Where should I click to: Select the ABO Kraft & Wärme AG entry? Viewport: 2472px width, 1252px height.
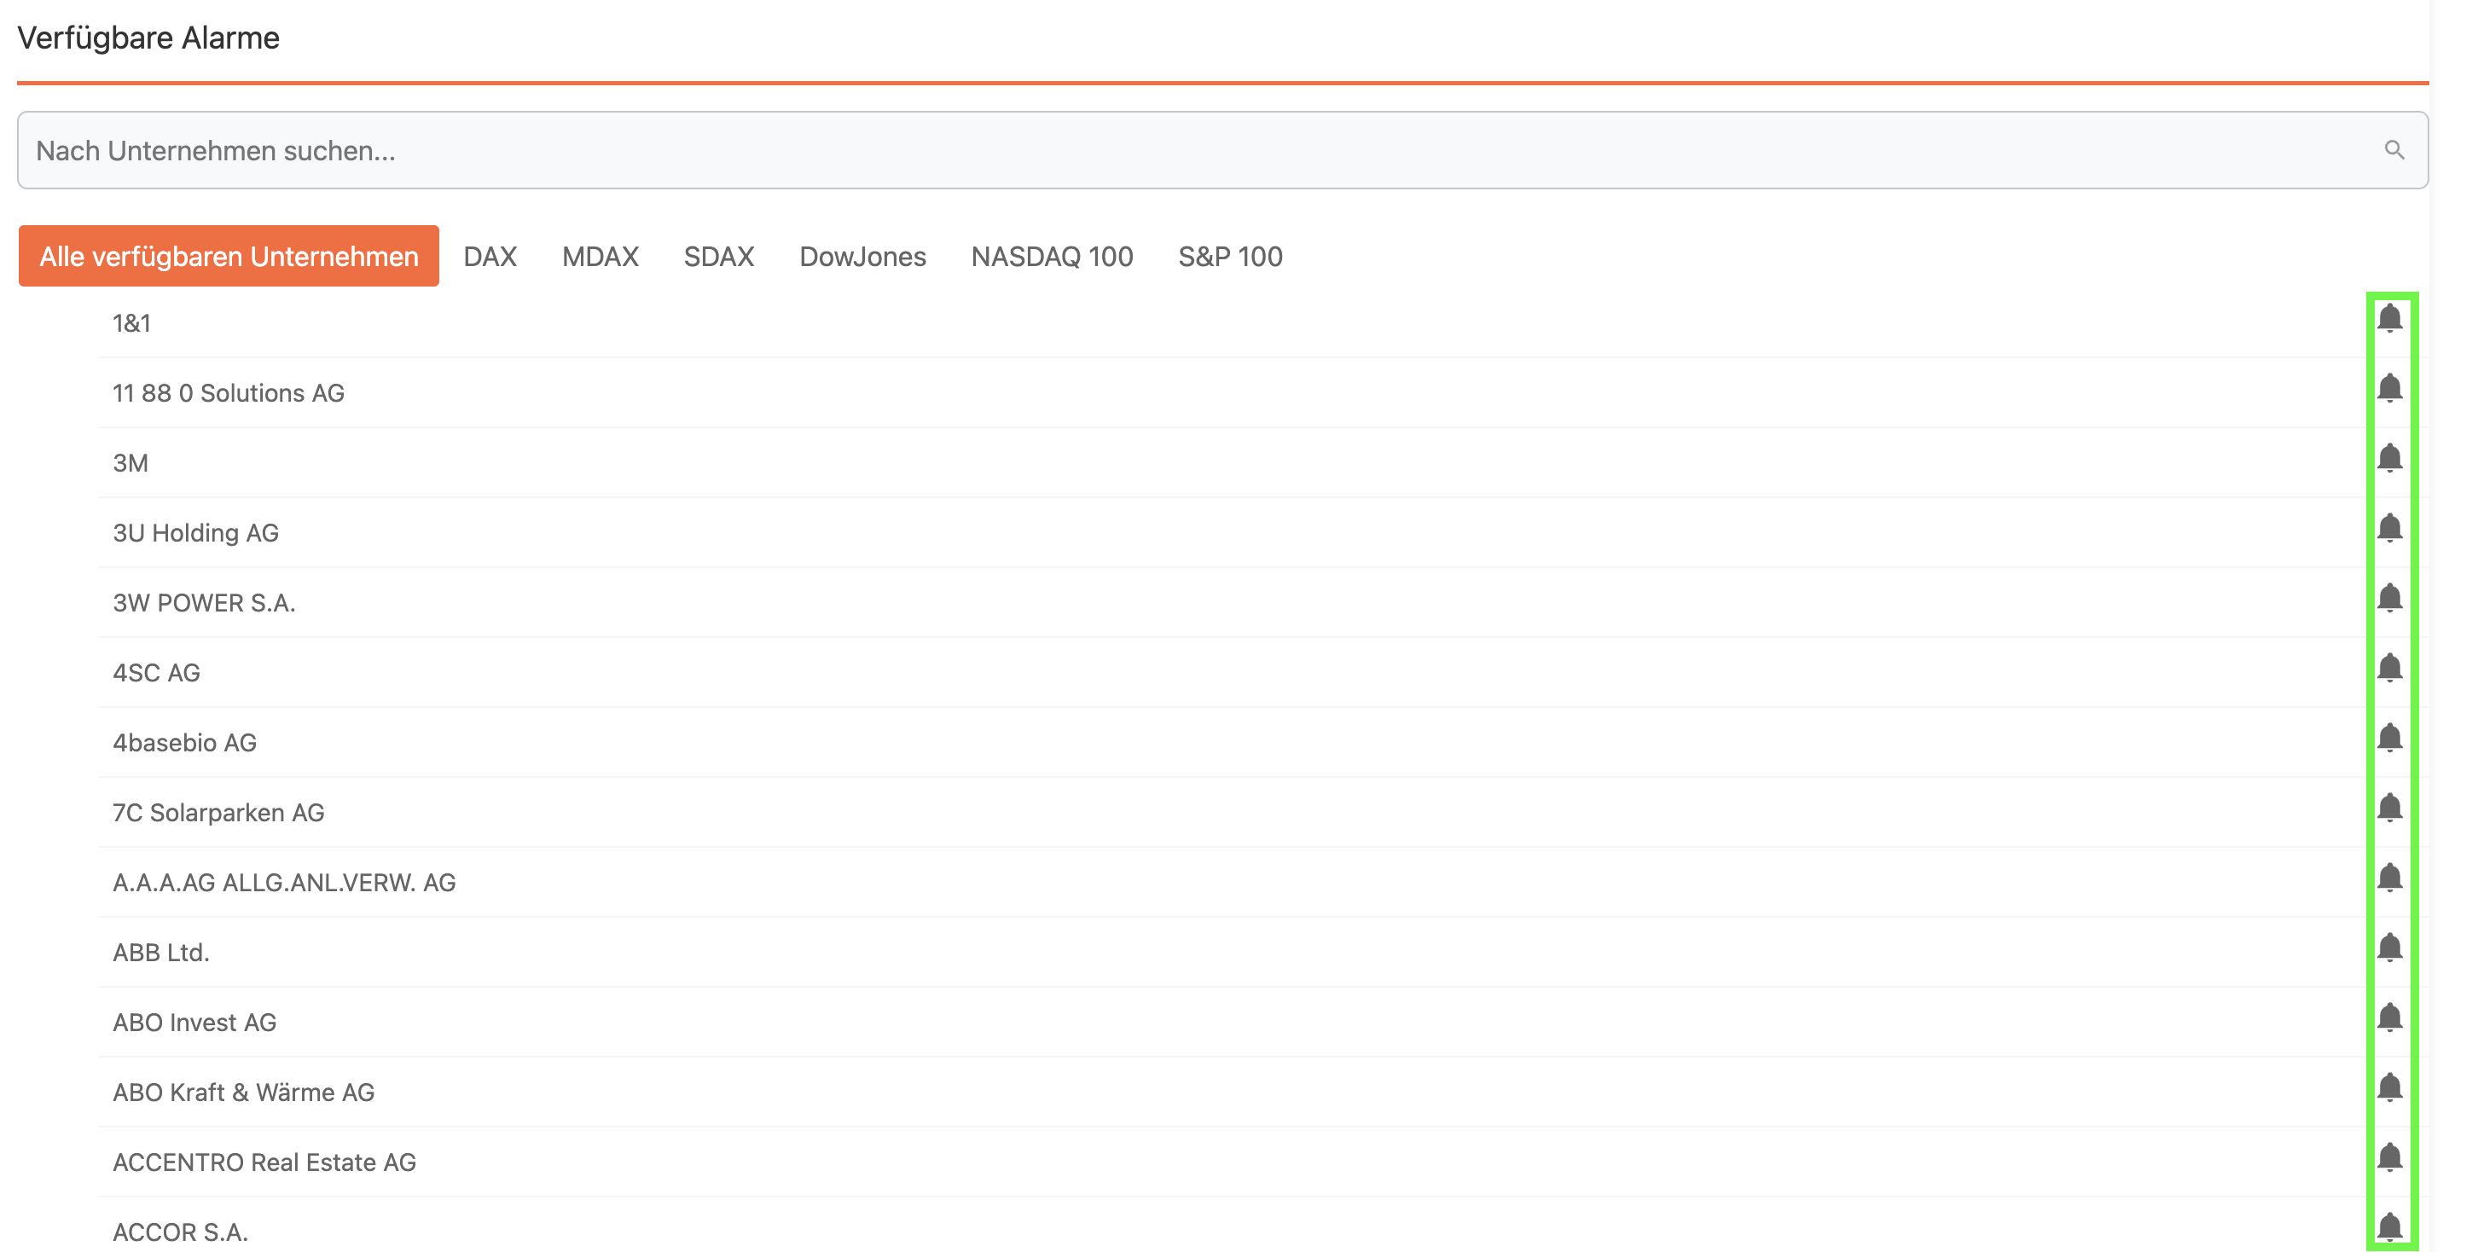click(244, 1093)
